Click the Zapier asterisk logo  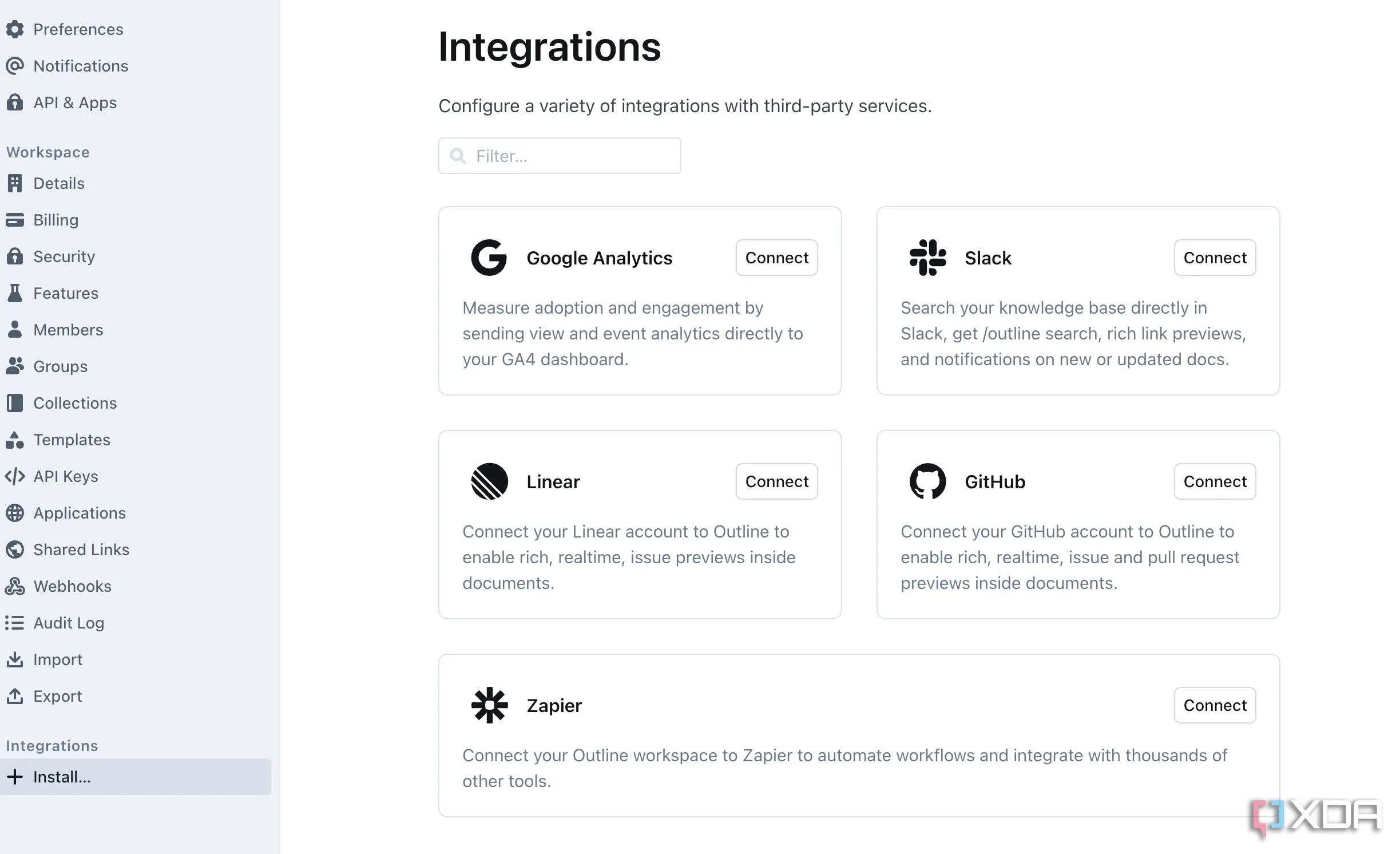[x=489, y=705]
